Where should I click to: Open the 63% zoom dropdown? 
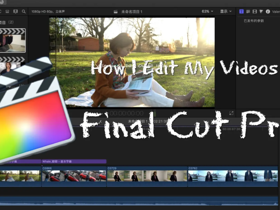pyautogui.click(x=208, y=12)
